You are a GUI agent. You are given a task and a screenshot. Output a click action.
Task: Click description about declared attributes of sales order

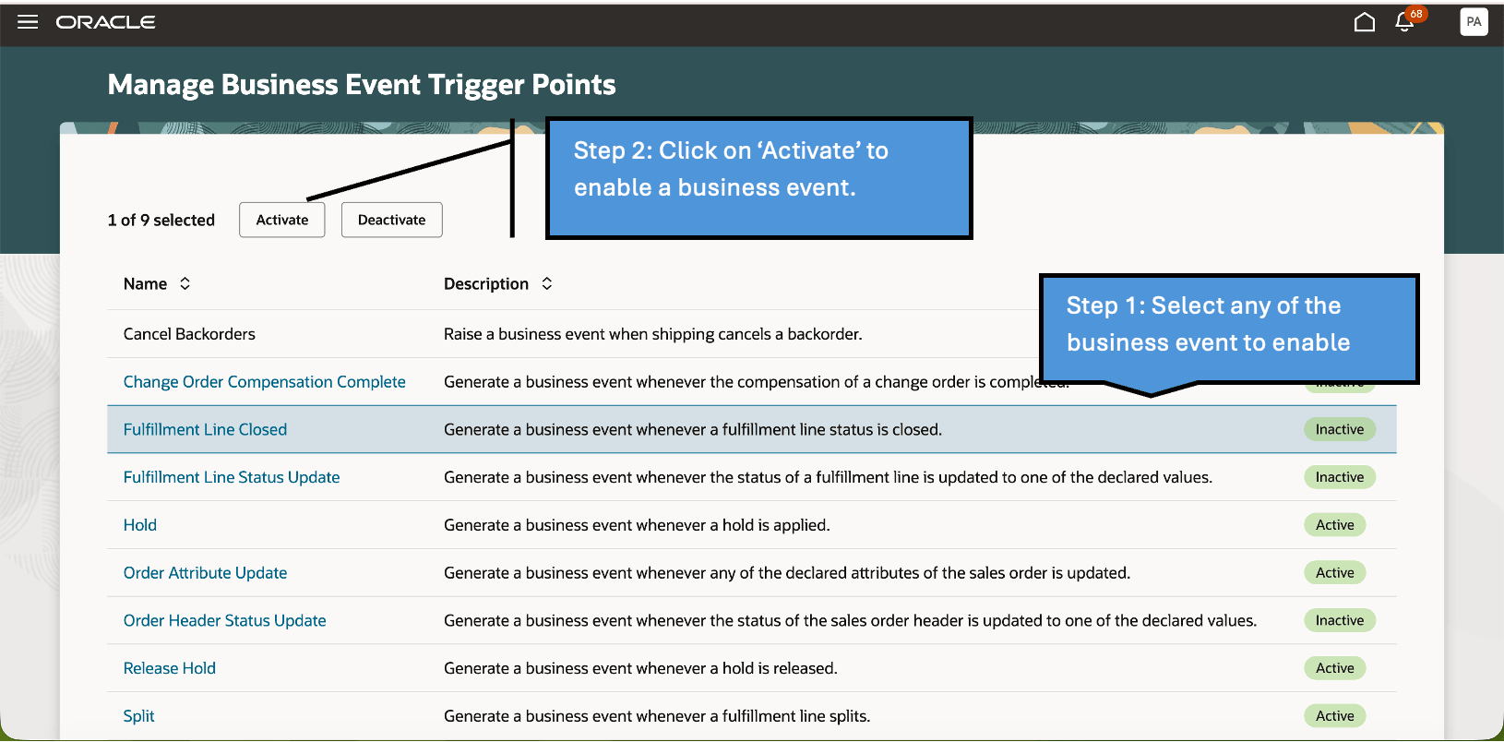[787, 573]
